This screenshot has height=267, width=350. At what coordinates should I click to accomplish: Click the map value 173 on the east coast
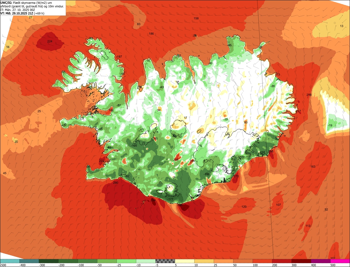pyautogui.click(x=278, y=75)
